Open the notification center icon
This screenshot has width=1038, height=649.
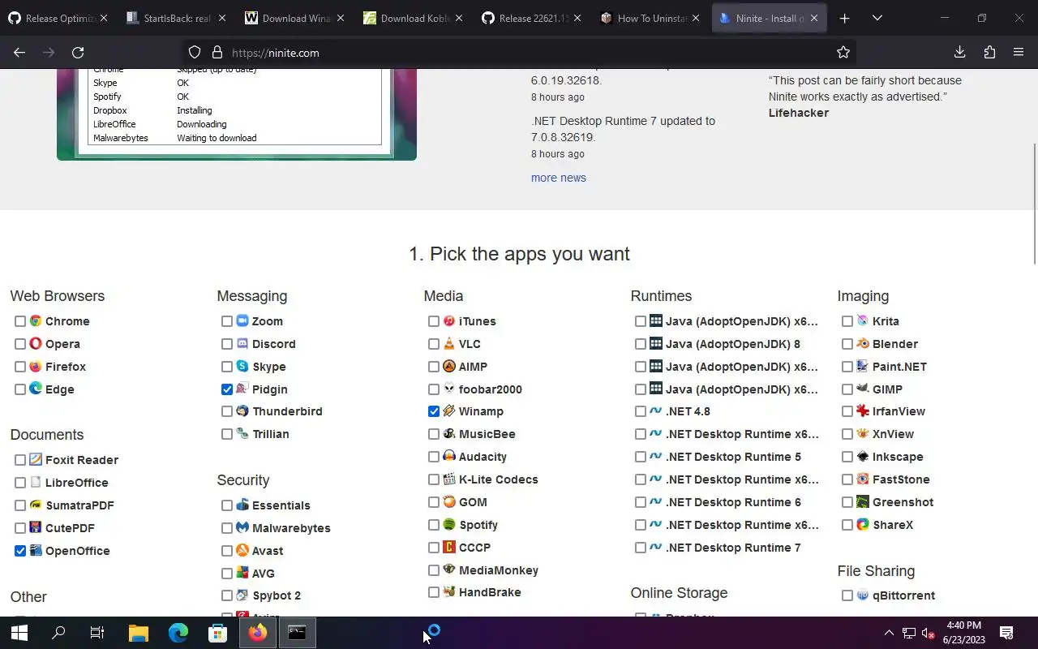[x=1006, y=633]
